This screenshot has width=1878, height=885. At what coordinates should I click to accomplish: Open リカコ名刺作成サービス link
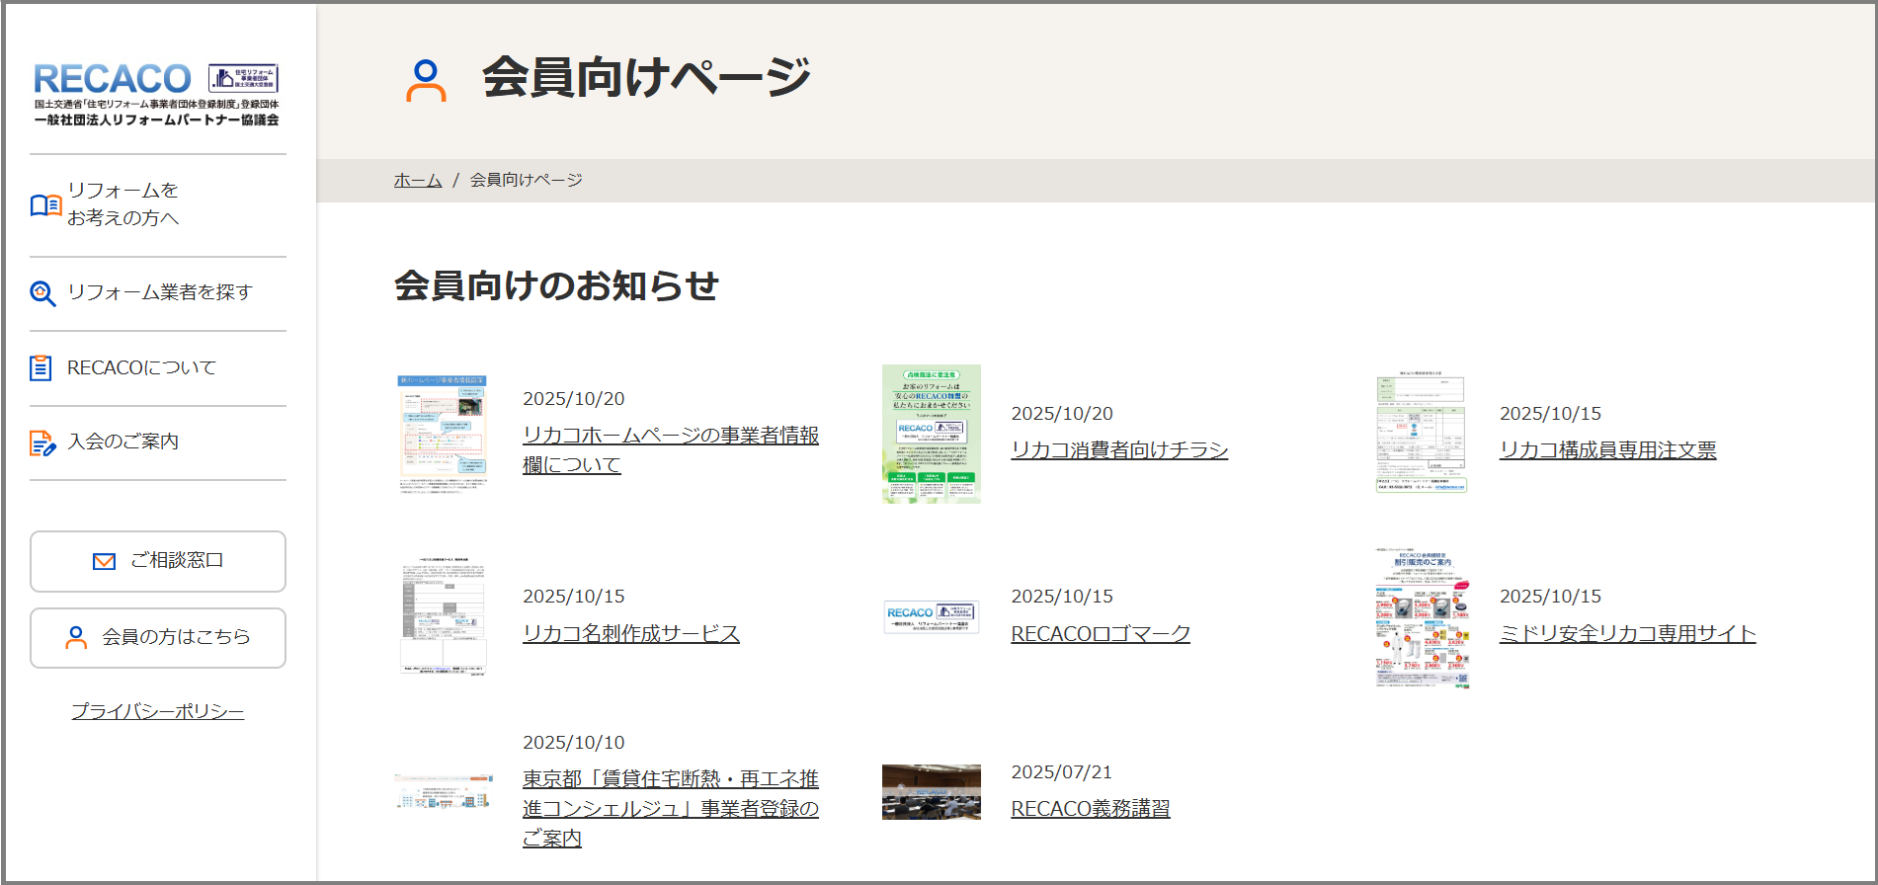[630, 633]
